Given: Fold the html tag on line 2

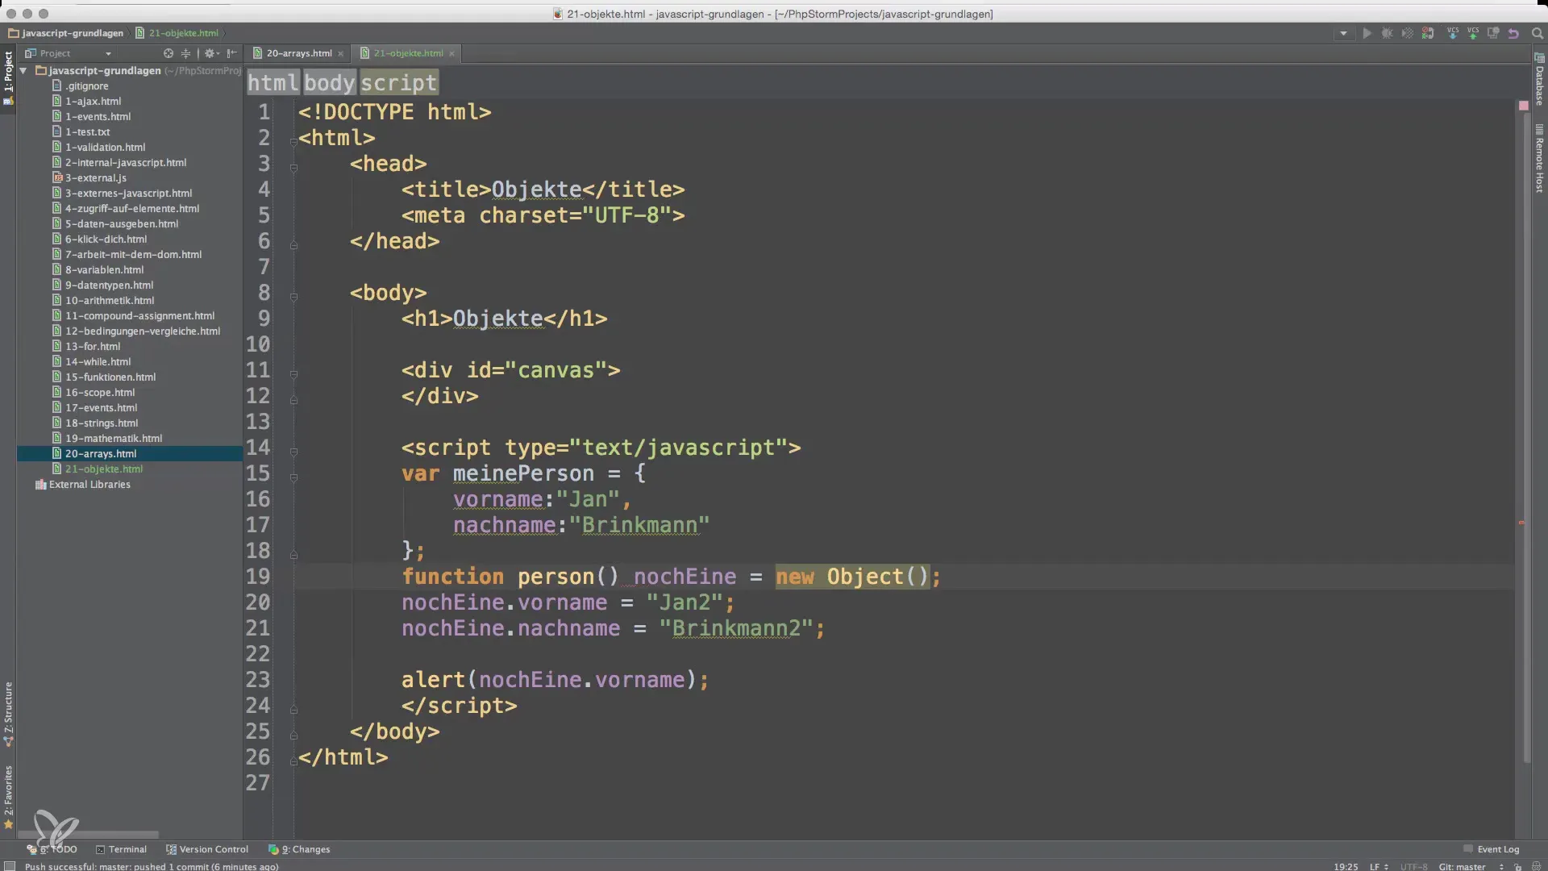Looking at the screenshot, I should (293, 142).
